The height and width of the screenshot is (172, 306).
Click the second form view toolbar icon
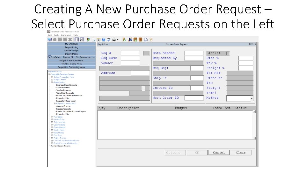(82, 39)
